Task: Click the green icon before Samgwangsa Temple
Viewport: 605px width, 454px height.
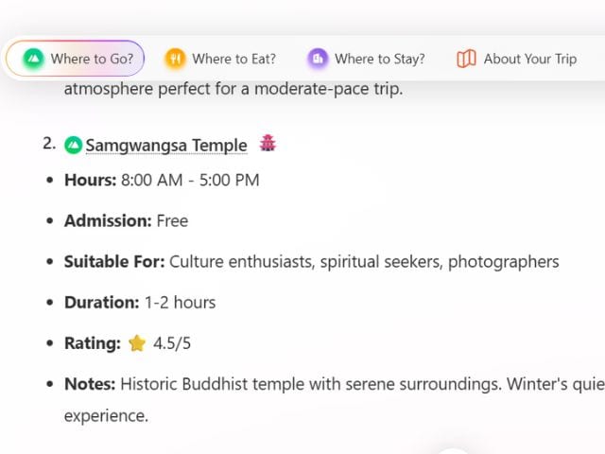Action: 74,145
